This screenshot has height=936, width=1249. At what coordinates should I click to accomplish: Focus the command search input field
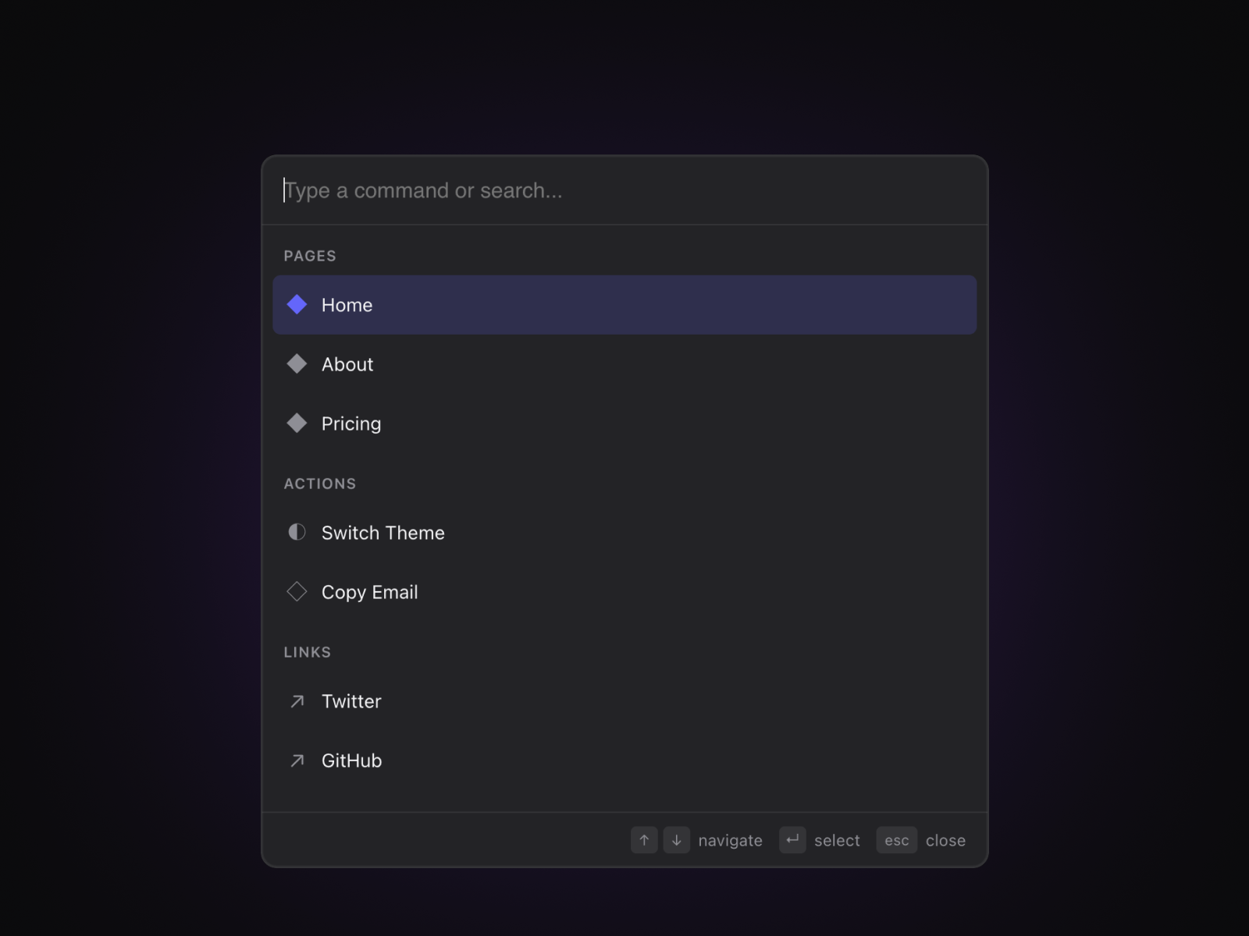(x=624, y=191)
